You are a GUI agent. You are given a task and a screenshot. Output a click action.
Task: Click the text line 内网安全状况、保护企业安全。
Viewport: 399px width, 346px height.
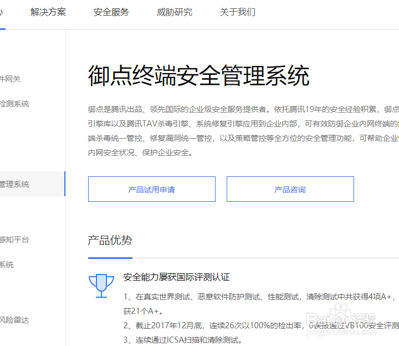pos(140,152)
